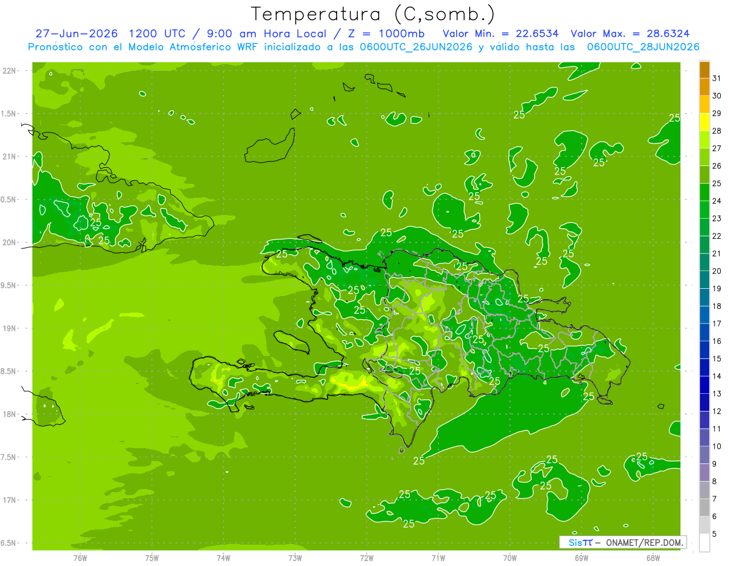Click the latitude axis label 17N
The image size is (733, 566).
pos(10,500)
